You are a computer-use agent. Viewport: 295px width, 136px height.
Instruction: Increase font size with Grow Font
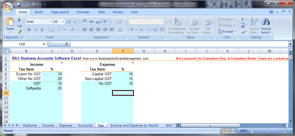69,22
